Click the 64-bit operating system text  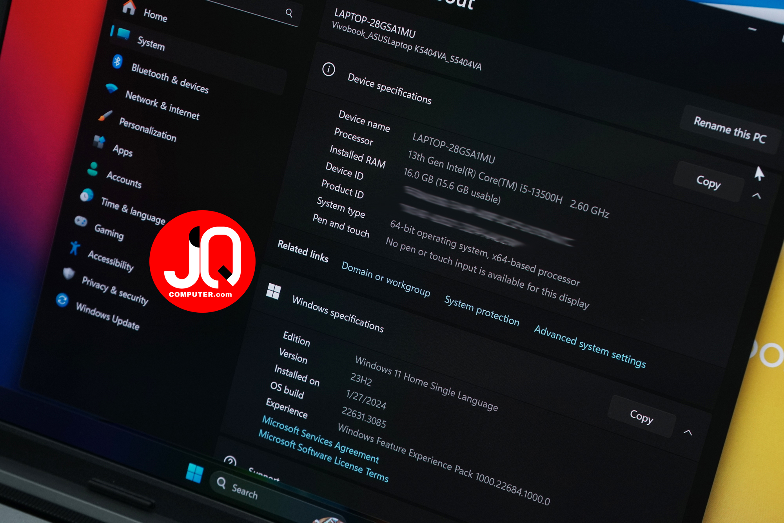[485, 253]
